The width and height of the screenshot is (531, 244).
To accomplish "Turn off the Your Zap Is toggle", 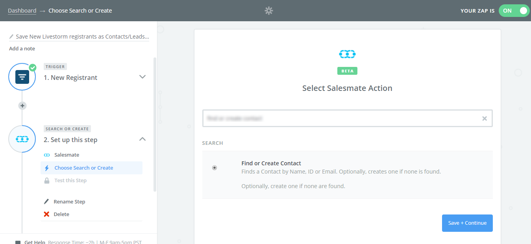I will click(x=514, y=11).
